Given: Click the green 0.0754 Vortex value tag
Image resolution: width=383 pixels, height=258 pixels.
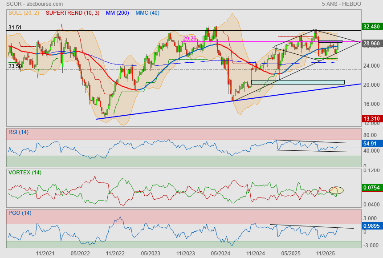Looking at the screenshot, I should (371, 188).
